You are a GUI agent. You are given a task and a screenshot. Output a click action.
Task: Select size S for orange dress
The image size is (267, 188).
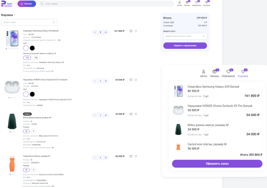33,170
